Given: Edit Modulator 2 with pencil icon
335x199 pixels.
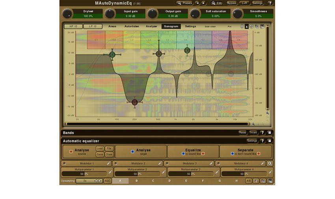Looking at the screenshot, I should pos(160,164).
